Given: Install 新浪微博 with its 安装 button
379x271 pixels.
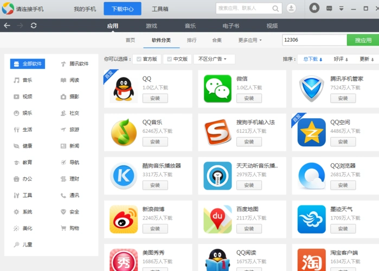Looking at the screenshot, I should point(155,229).
